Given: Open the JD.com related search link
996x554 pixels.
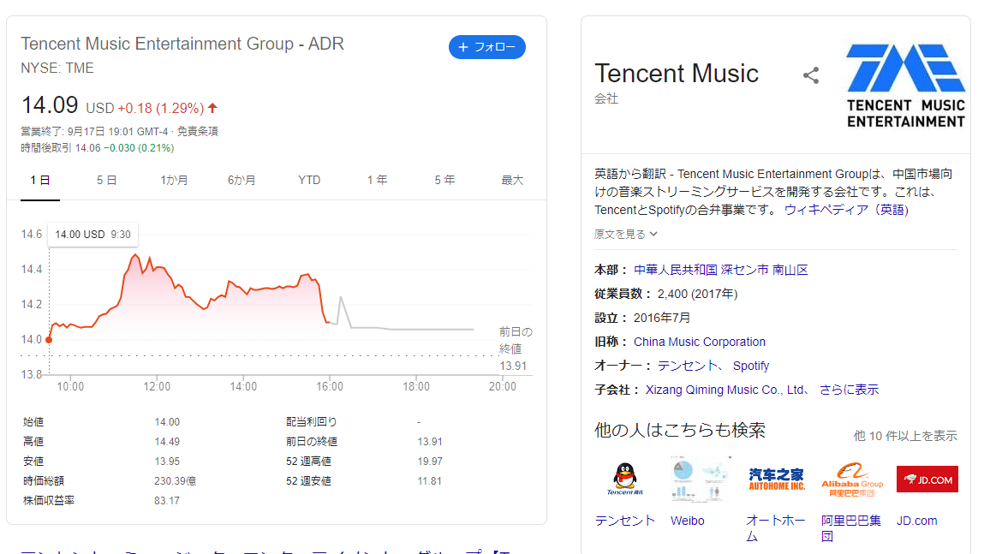Looking at the screenshot, I should 916,521.
